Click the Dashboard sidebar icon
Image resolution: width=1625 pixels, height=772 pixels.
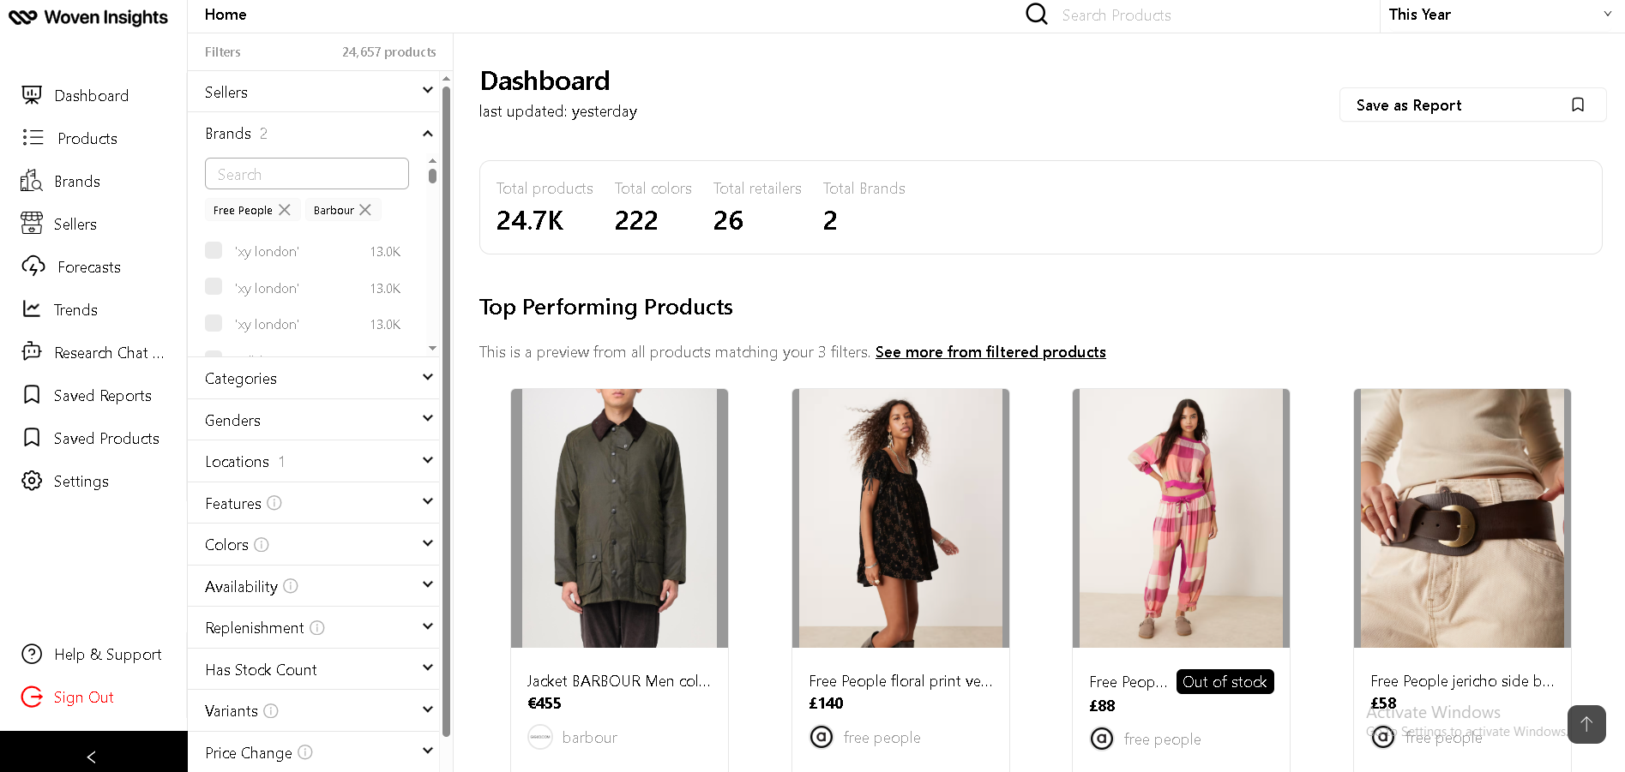pyautogui.click(x=32, y=95)
